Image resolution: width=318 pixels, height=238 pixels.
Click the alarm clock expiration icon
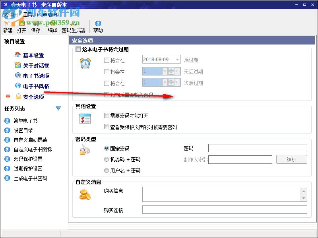point(85,64)
